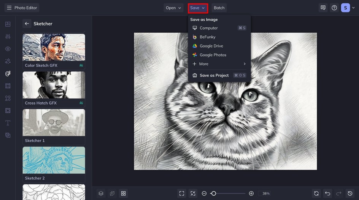Save image to BeFunky
This screenshot has width=359, height=200.
[x=219, y=37]
